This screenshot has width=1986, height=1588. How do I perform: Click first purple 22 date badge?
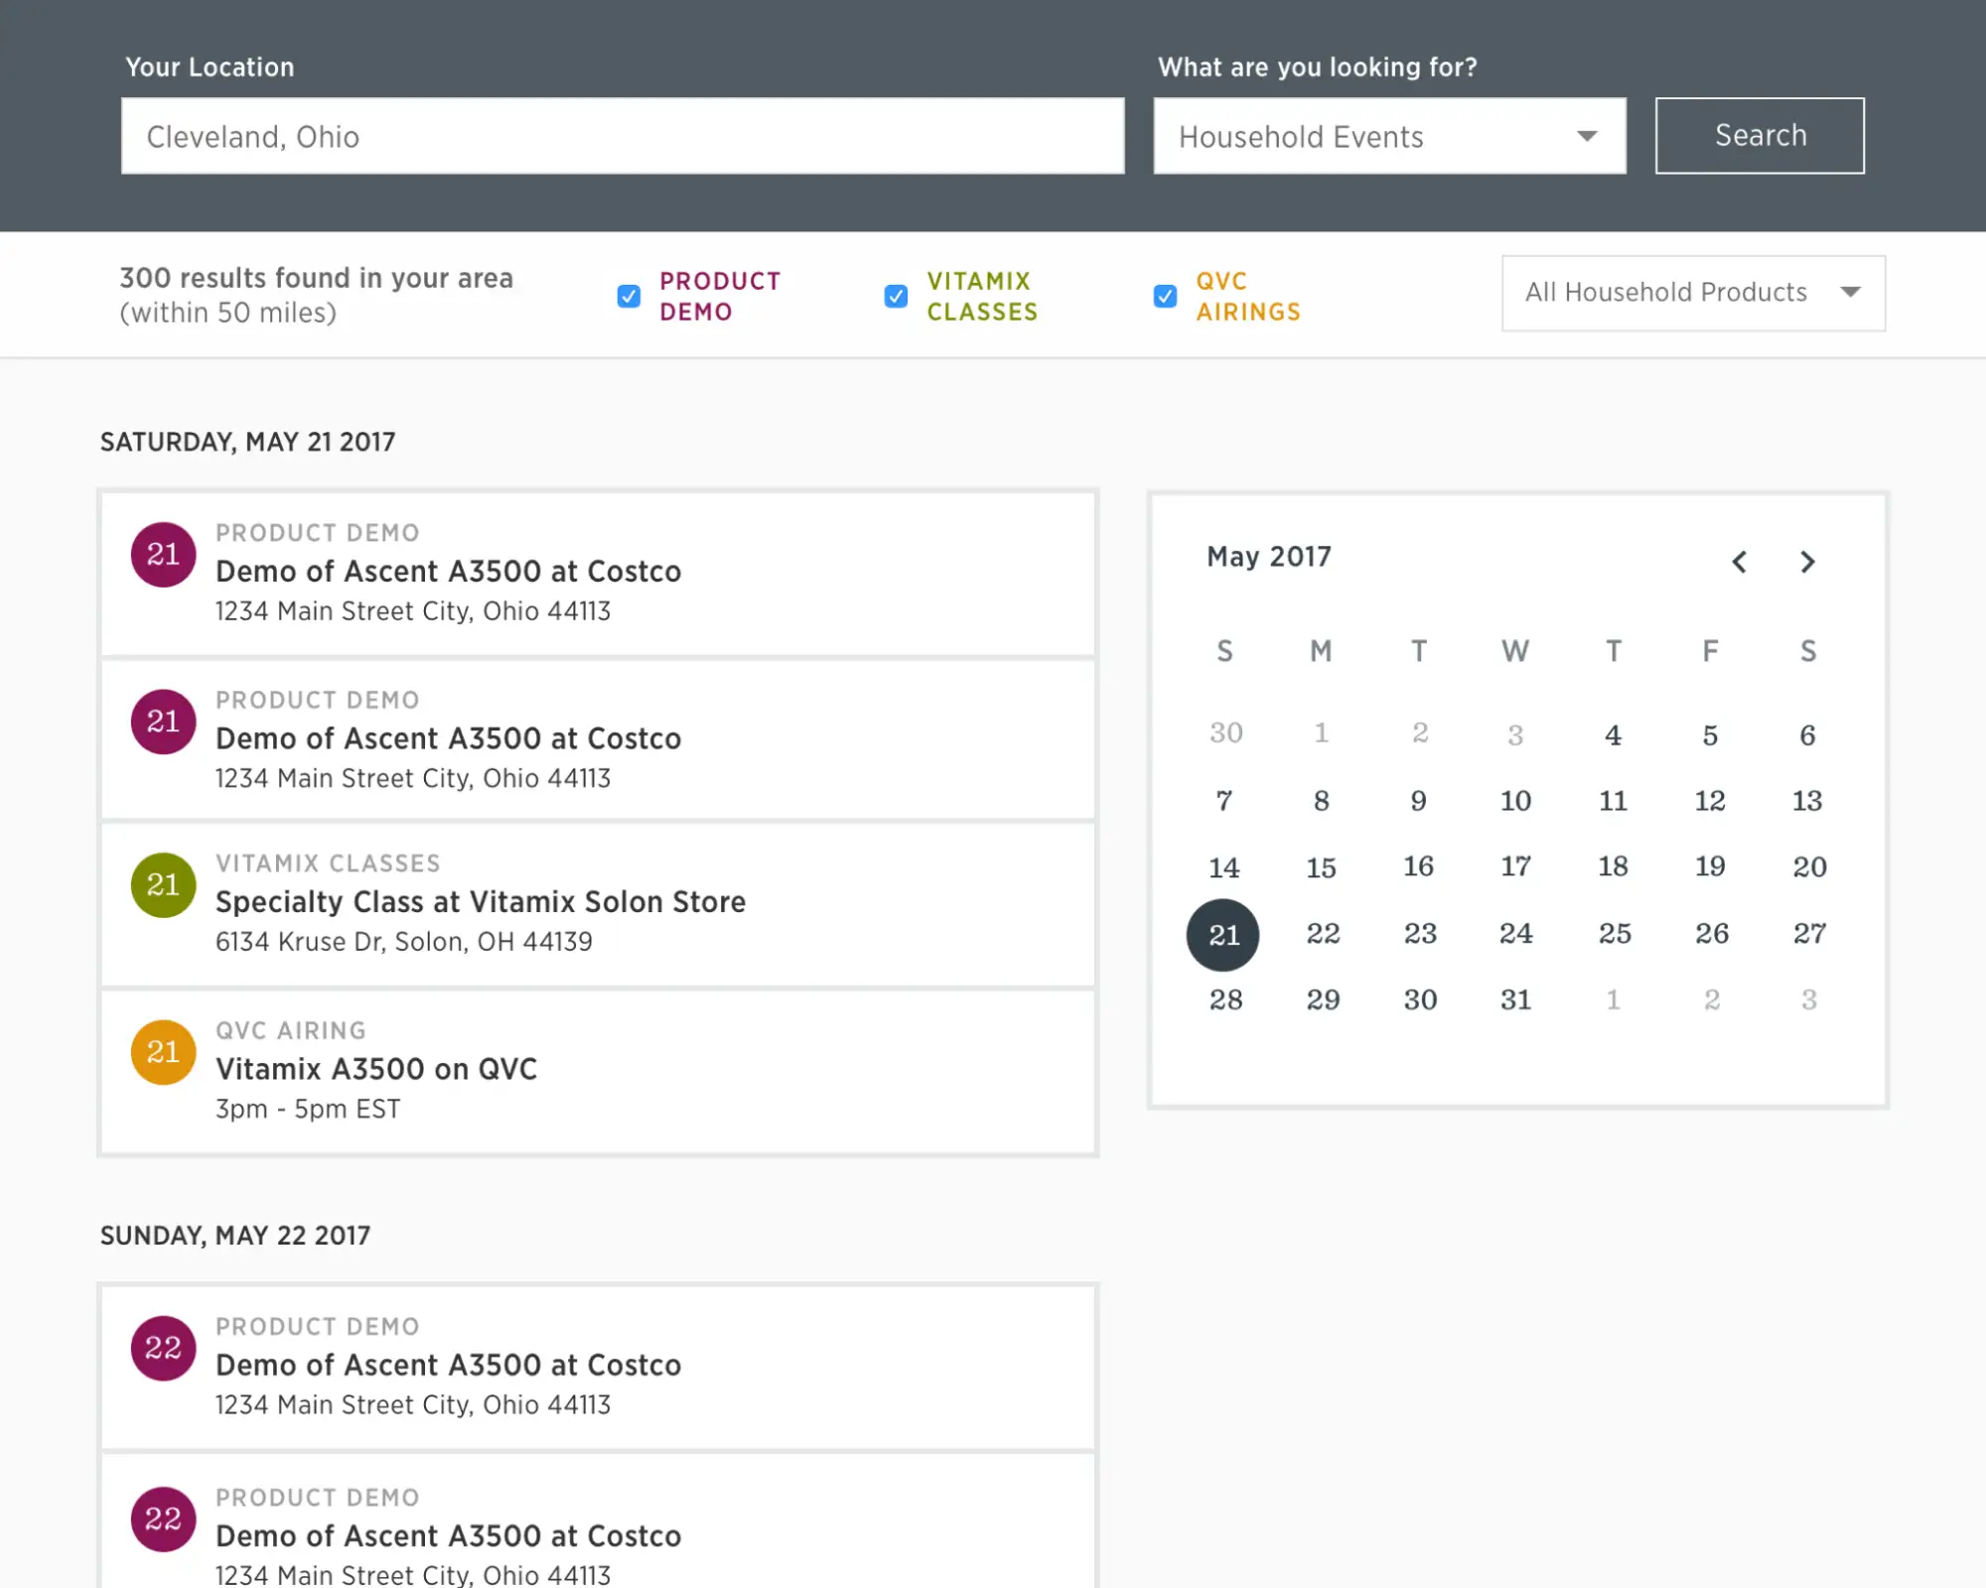point(163,1348)
